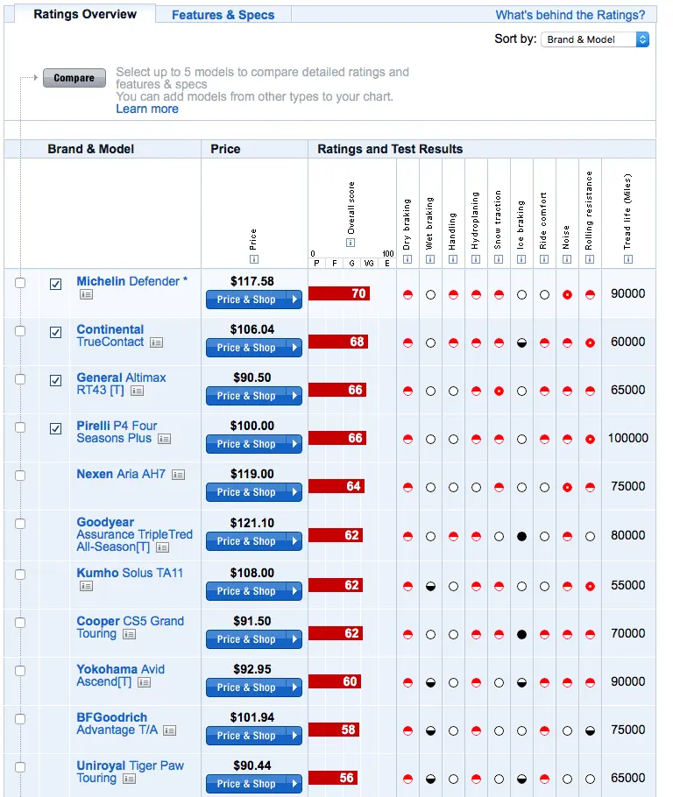Uncheck the General Altimax RT43 checked box
673x797 pixels.
pyautogui.click(x=55, y=381)
